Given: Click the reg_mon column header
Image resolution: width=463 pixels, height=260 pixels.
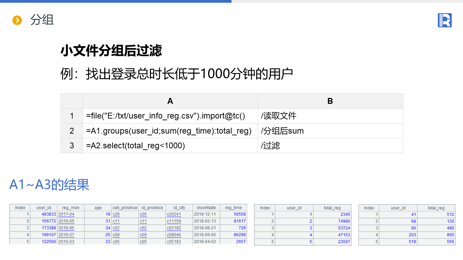Looking at the screenshot, I should point(71,208).
